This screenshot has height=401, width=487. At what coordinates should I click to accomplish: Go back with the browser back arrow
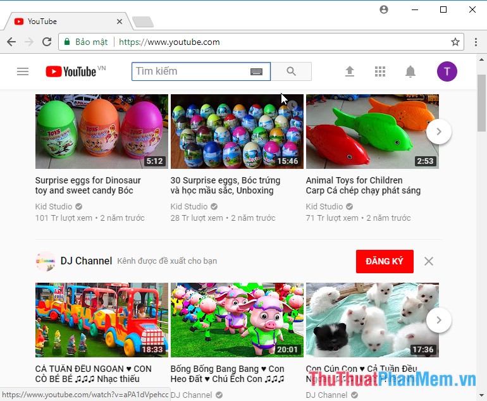click(x=11, y=42)
